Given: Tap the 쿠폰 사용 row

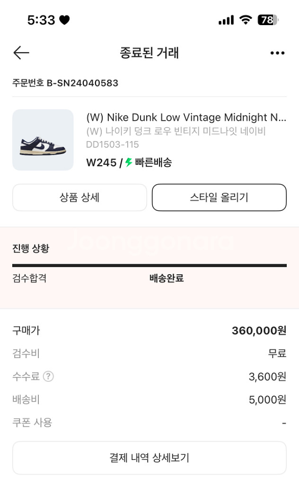Looking at the screenshot, I should (149, 422).
